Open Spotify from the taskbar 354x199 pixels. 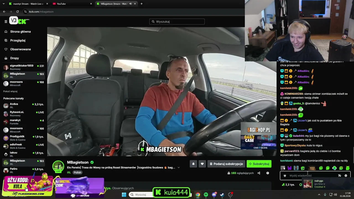click(x=206, y=195)
